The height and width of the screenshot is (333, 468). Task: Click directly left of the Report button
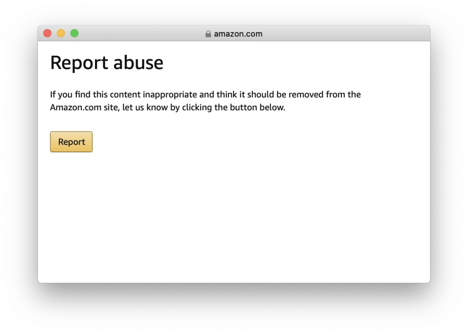click(44, 142)
